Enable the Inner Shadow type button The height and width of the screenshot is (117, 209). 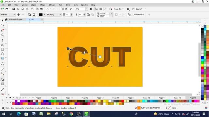coord(34,15)
